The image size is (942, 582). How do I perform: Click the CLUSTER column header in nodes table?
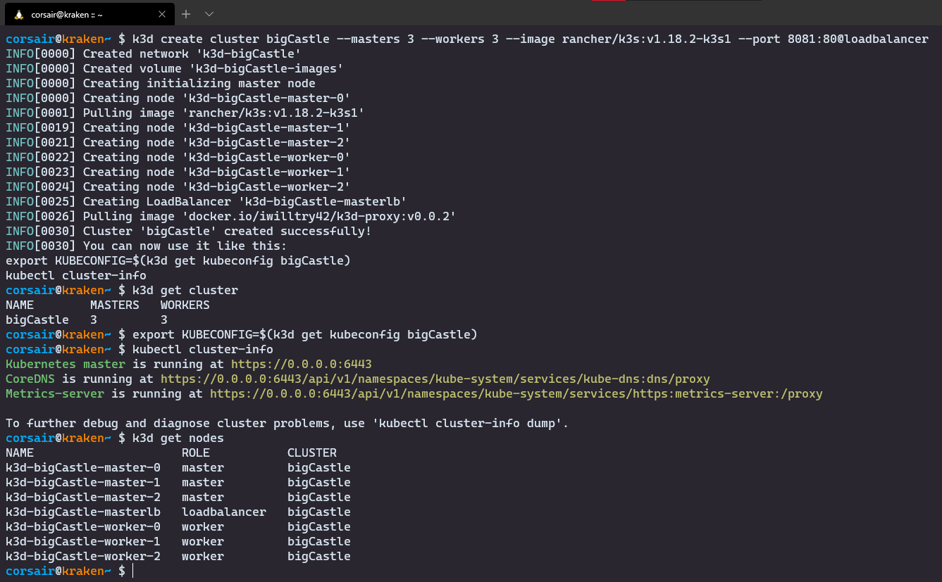pyautogui.click(x=311, y=453)
